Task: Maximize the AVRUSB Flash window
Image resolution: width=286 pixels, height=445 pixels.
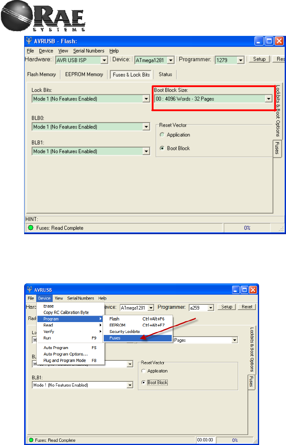Action: point(269,41)
